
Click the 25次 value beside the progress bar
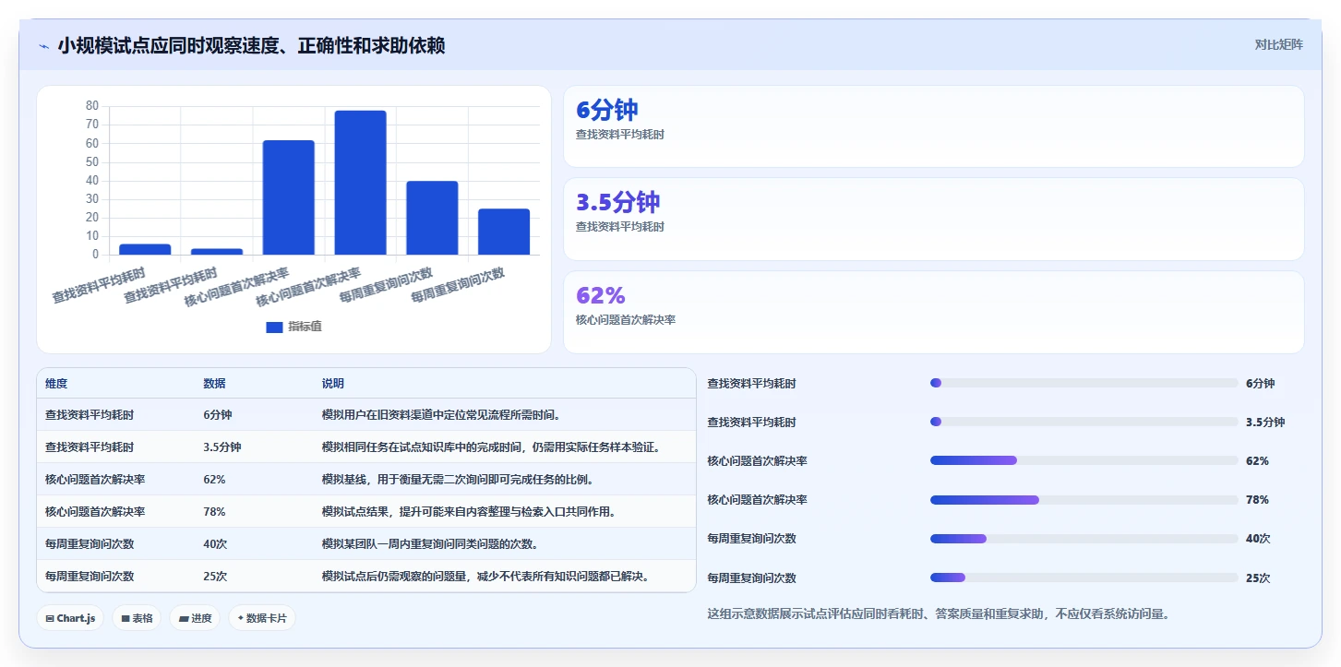(x=1258, y=578)
